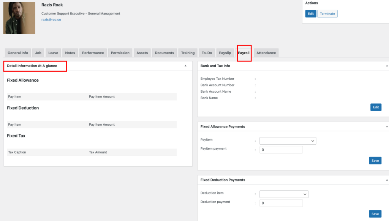Click the Edit button under Actions
This screenshot has width=389, height=221.
(311, 14)
